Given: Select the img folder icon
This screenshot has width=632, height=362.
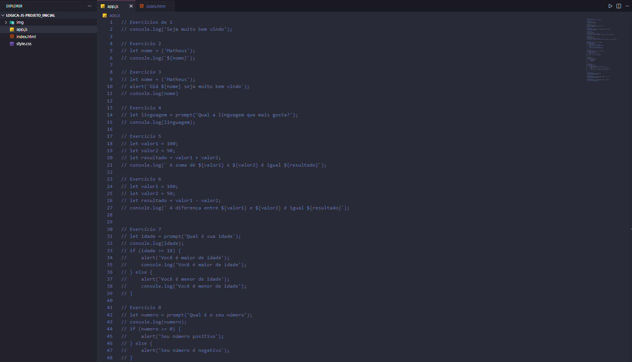Looking at the screenshot, I should [x=12, y=23].
